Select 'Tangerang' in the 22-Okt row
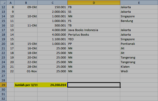 (x=139, y=62)
